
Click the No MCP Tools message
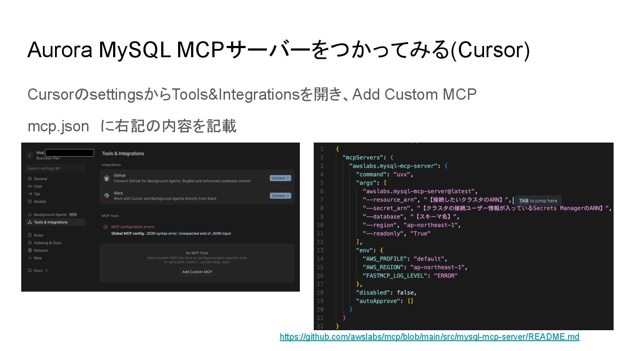[x=197, y=253]
